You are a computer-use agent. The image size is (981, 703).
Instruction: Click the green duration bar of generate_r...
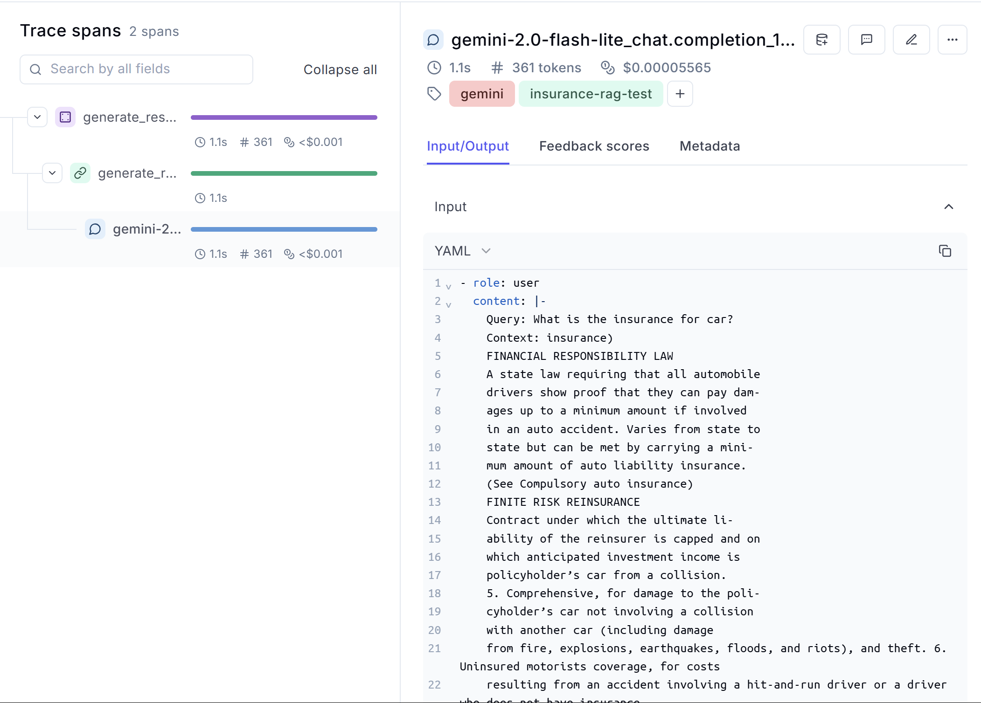pyautogui.click(x=284, y=173)
